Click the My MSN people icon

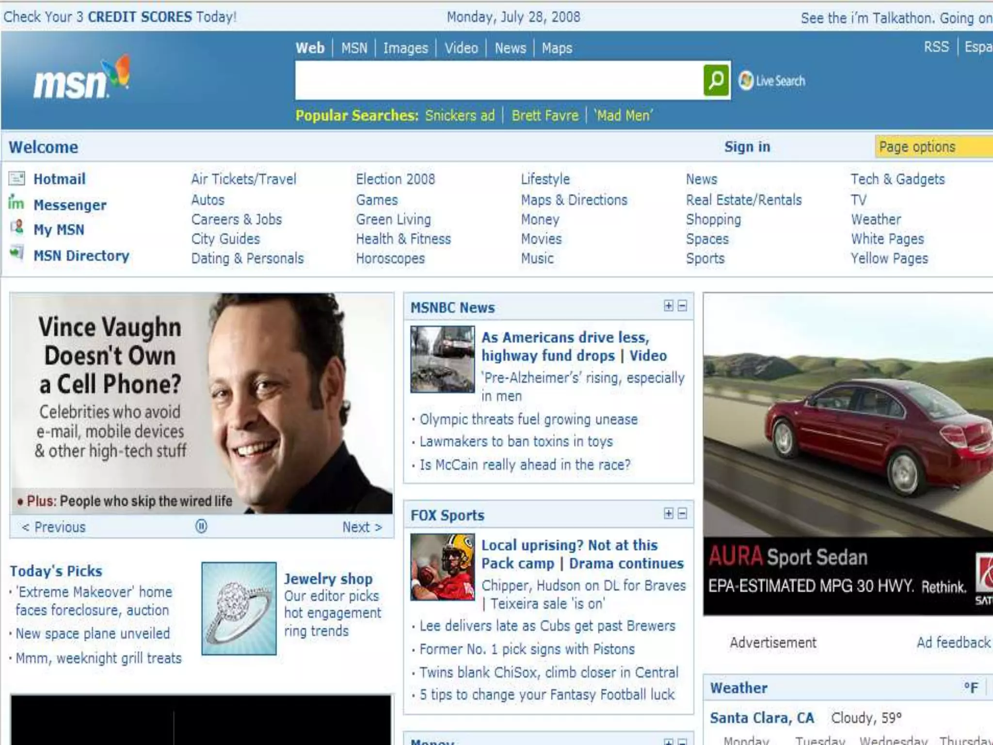coord(17,227)
